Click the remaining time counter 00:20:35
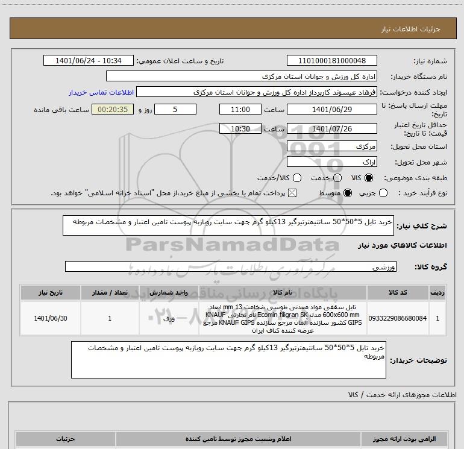This screenshot has width=464, height=449. pos(113,109)
